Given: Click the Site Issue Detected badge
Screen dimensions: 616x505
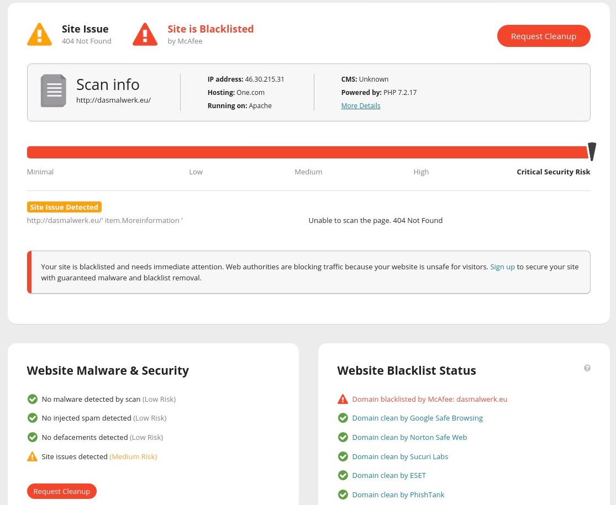Looking at the screenshot, I should coord(64,207).
